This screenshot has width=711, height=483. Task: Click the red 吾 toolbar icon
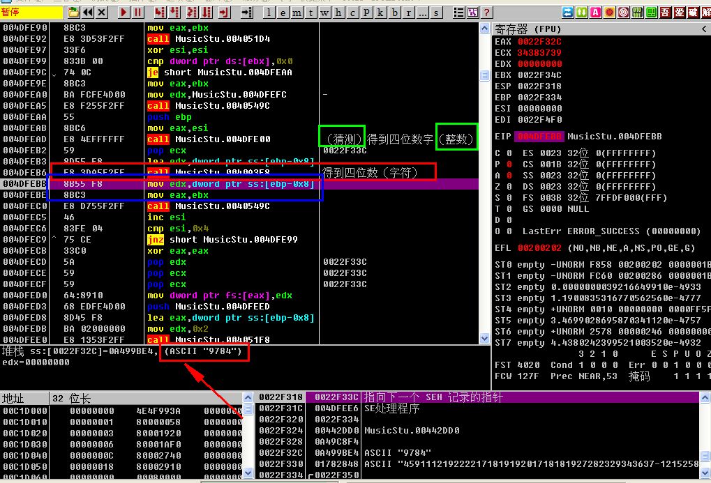[x=665, y=13]
